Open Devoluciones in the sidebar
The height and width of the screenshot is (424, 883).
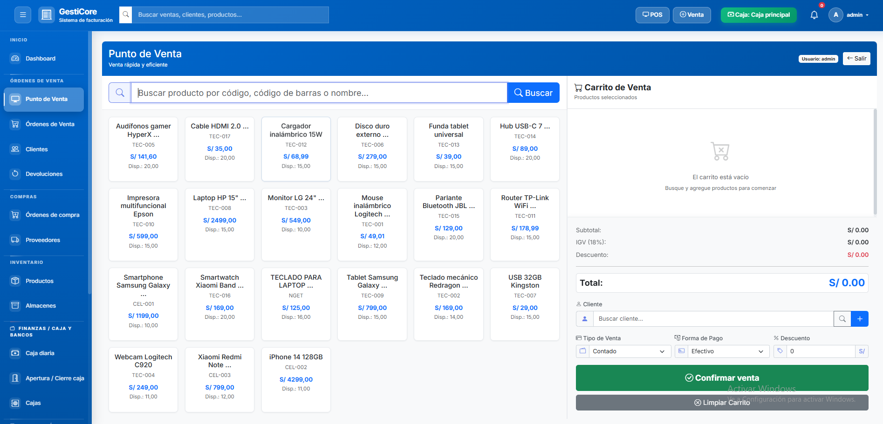[44, 174]
